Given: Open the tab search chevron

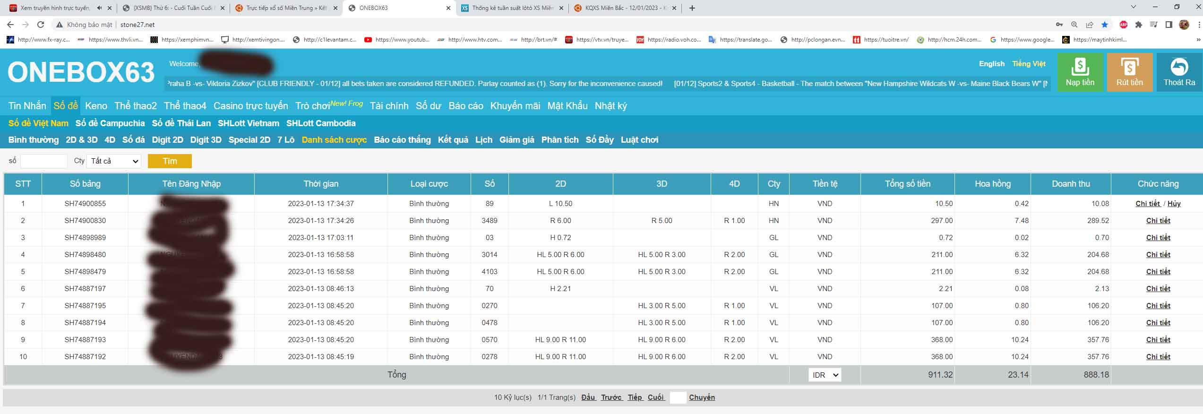Looking at the screenshot, I should 1133,7.
